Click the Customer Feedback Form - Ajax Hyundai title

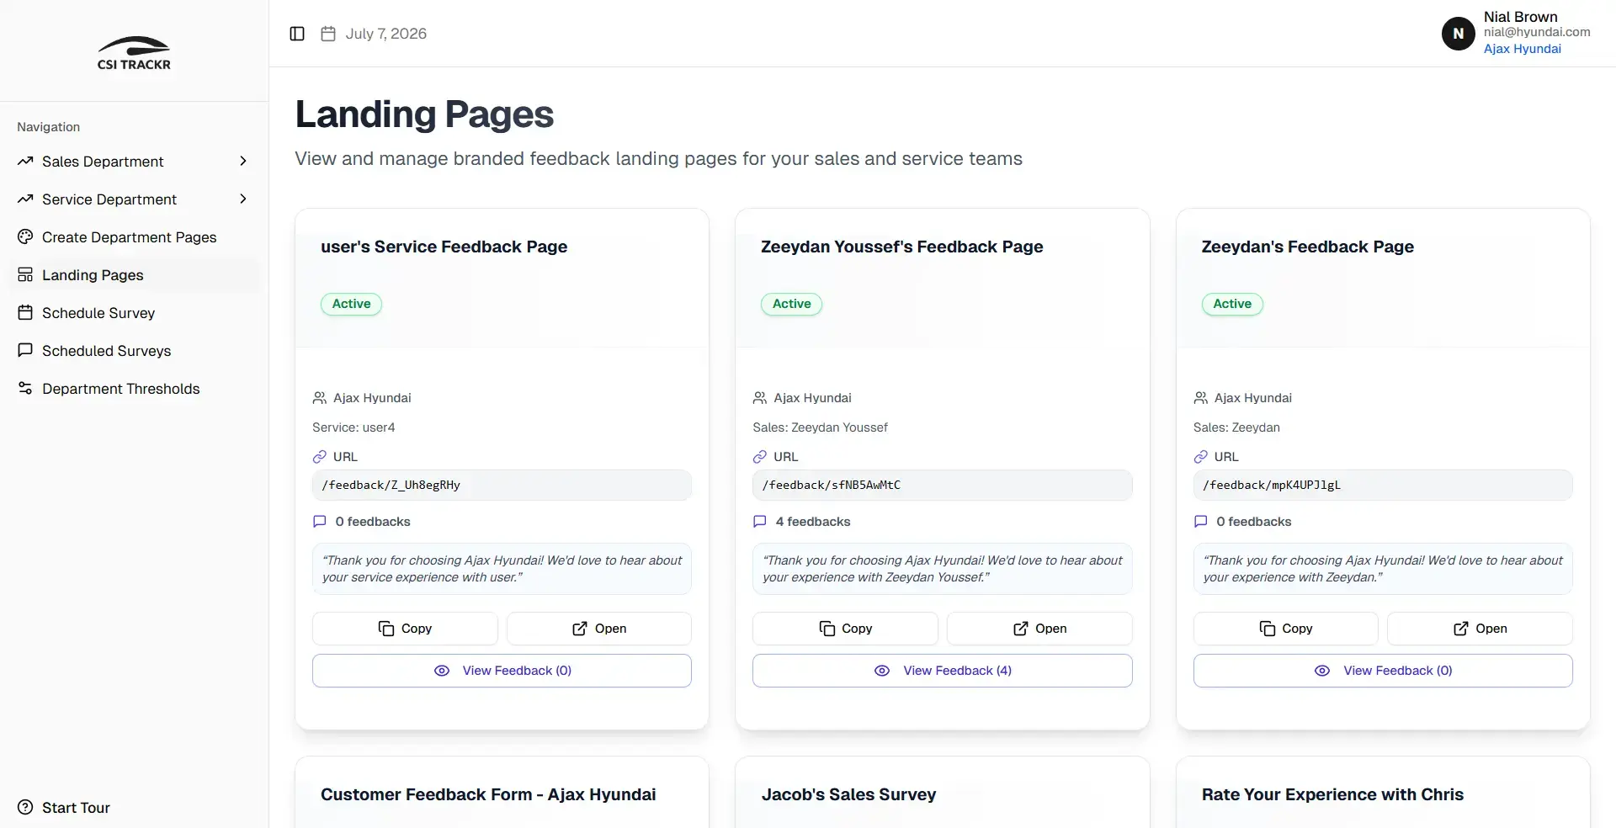(x=488, y=794)
